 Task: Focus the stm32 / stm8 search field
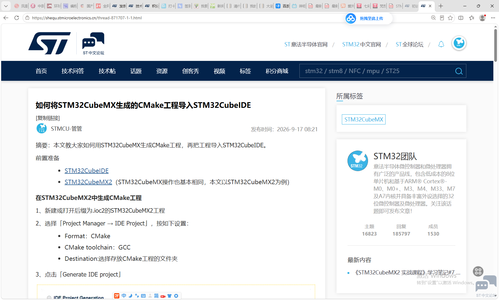pyautogui.click(x=377, y=71)
